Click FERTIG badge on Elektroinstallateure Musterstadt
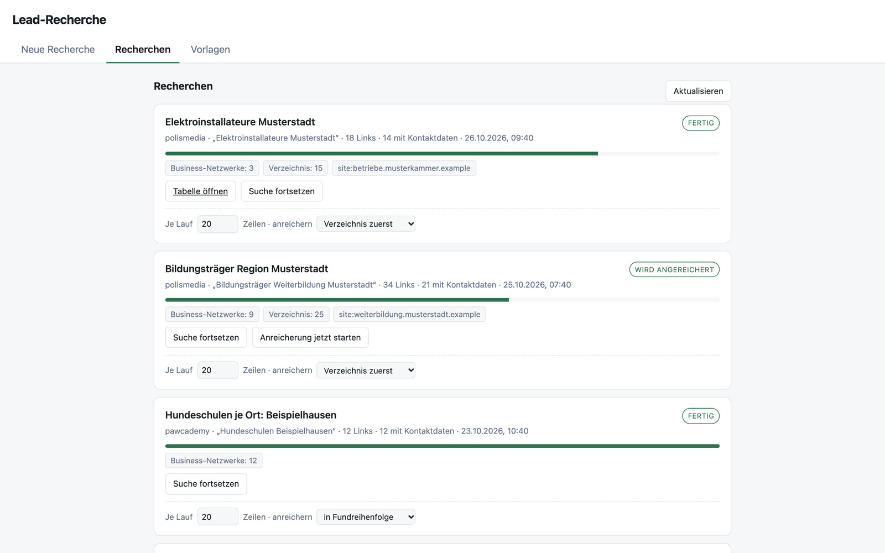The height and width of the screenshot is (553, 885). pos(701,123)
